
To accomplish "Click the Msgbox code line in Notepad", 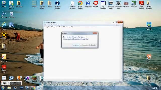I will point(58,27).
